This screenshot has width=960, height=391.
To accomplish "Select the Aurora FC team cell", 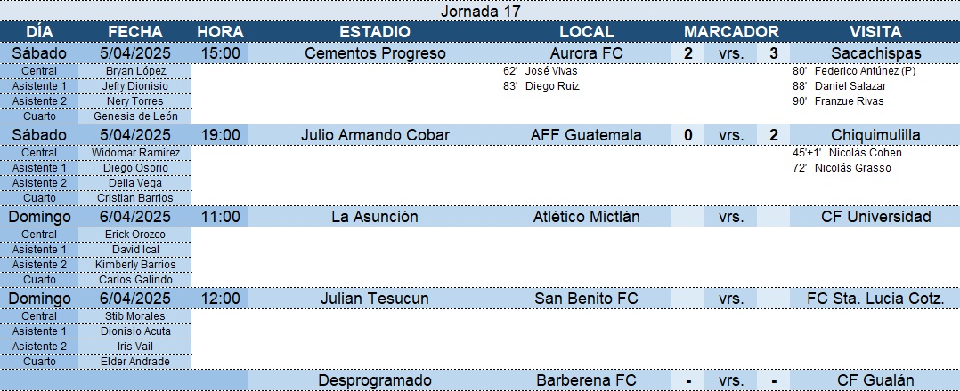I will (587, 53).
